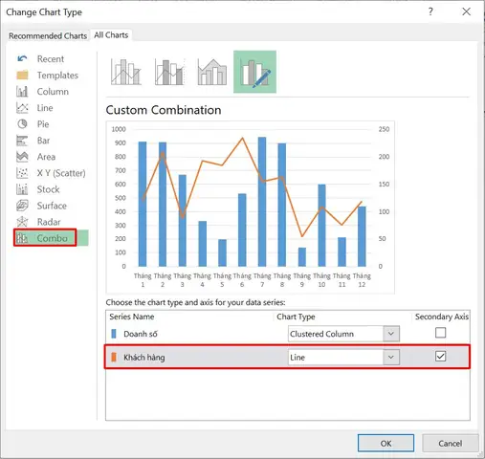Screen dimensions: 485x459
Task: Click the Custom Combination chart preview
Action: coord(251,208)
